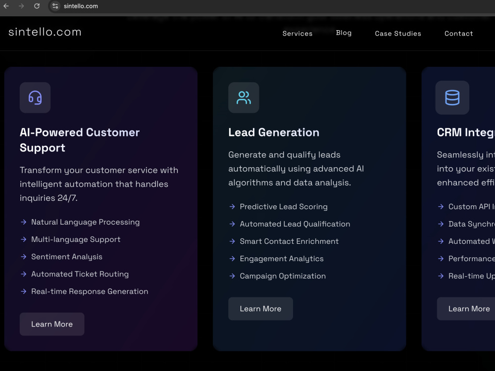This screenshot has width=495, height=371.
Task: Open the Contact nav item
Action: [x=459, y=34]
